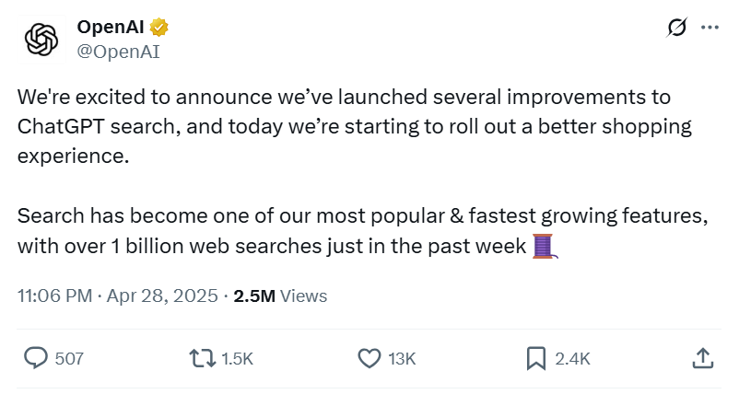Click the Apr 28, 2025 date
Screen dimensions: 739x394
pos(162,296)
